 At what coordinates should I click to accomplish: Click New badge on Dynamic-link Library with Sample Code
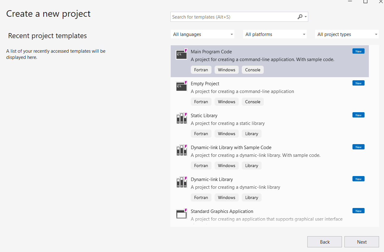click(x=358, y=147)
